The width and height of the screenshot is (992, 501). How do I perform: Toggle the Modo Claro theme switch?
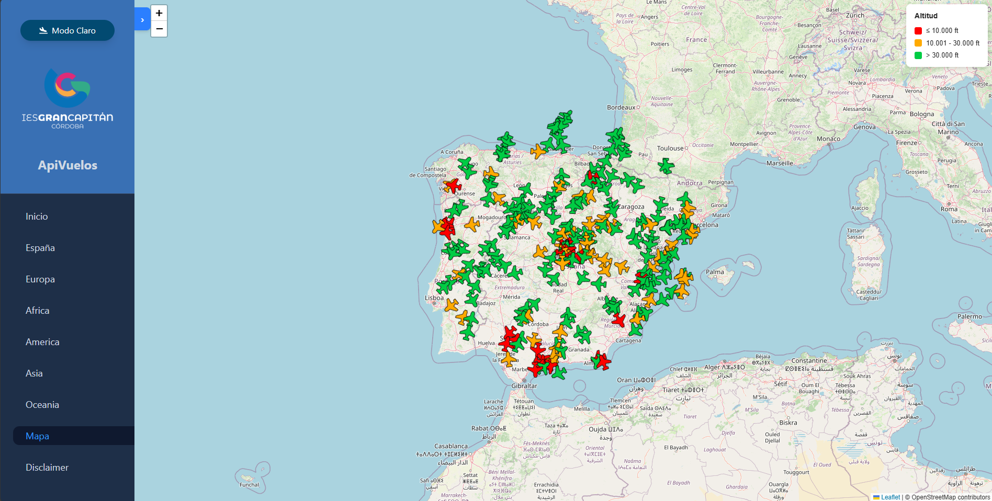[67, 30]
